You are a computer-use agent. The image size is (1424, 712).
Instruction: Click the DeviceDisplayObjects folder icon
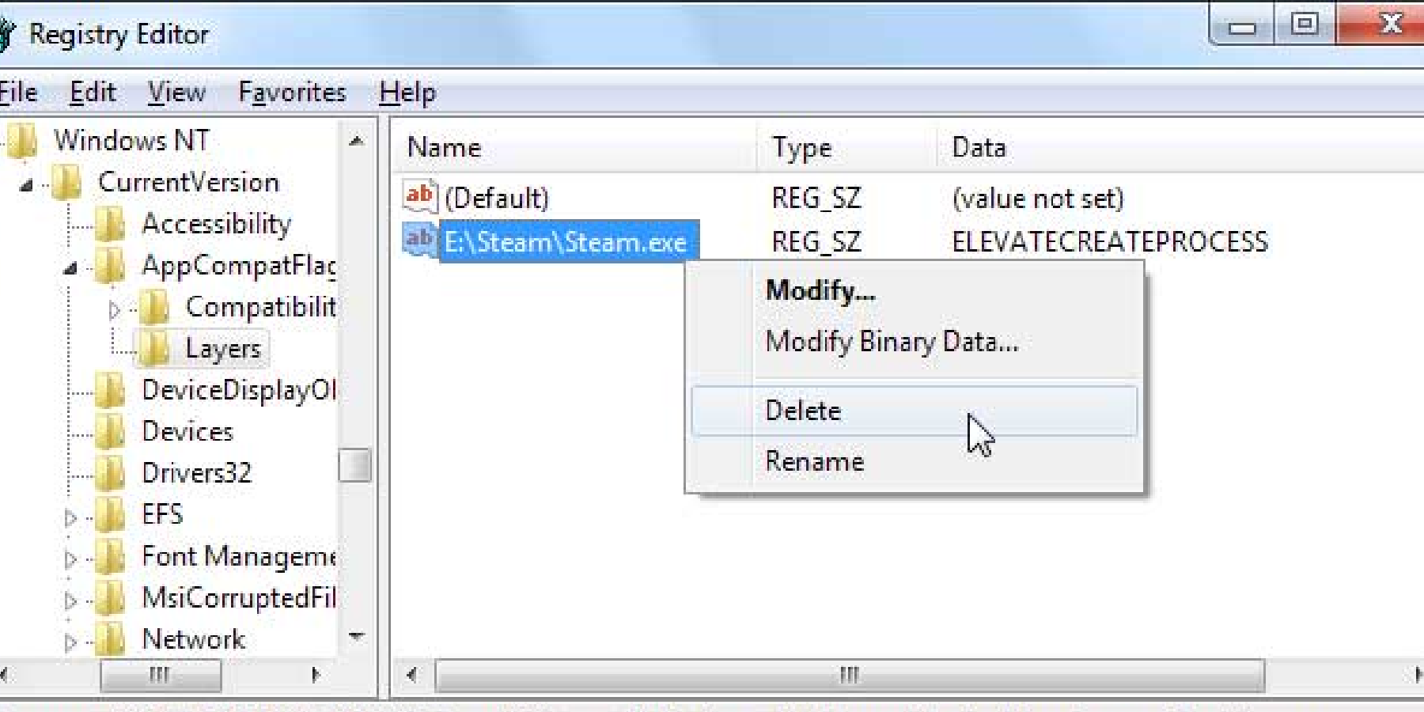[x=110, y=391]
